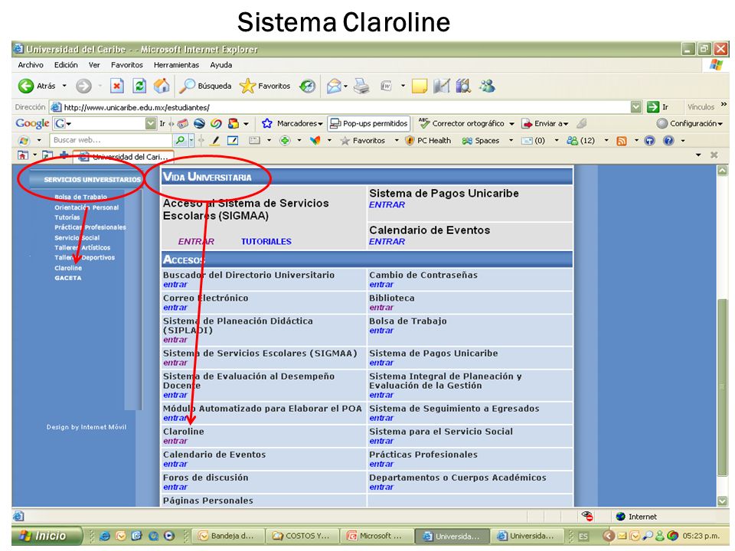
Task: Print the page with the printer icon
Action: pyautogui.click(x=361, y=86)
